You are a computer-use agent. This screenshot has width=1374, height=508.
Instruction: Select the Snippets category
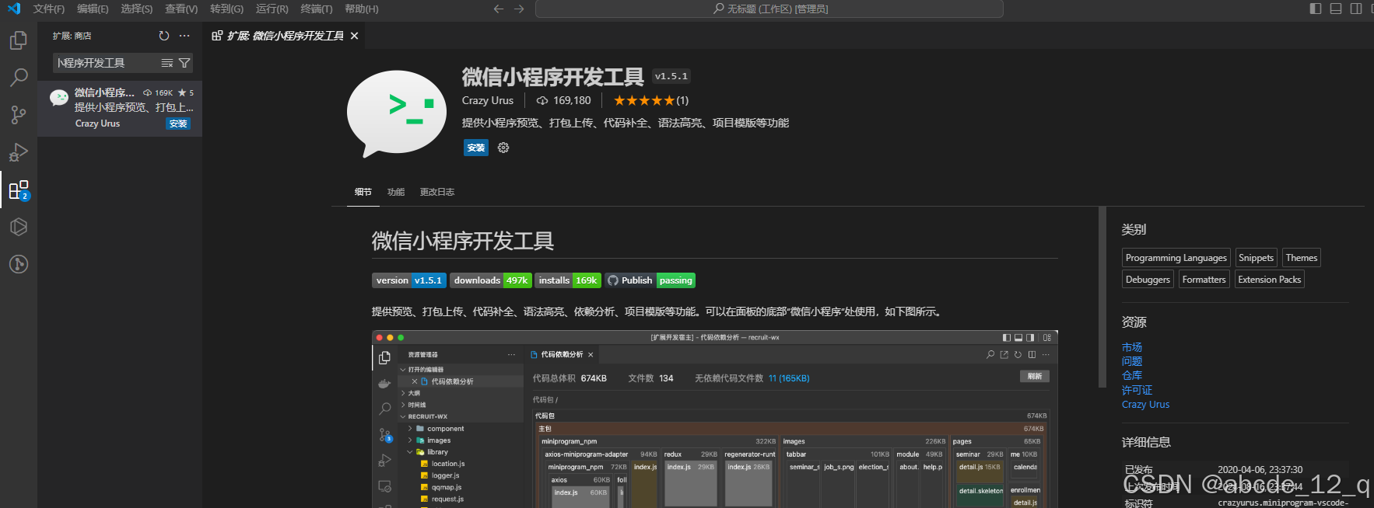pos(1256,258)
